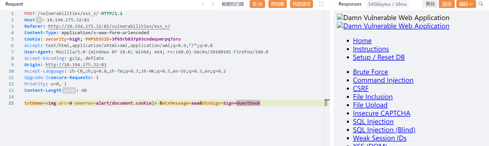This screenshot has height=146, width=489.
Task: Select the response 美化 beautify view
Action: [x=430, y=4]
